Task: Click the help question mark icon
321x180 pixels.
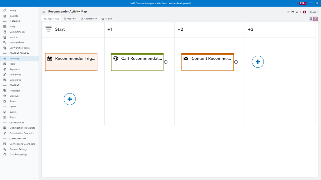Action: pos(311,3)
